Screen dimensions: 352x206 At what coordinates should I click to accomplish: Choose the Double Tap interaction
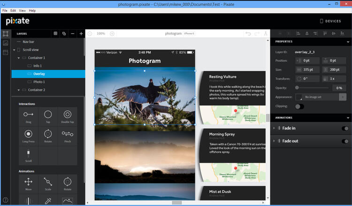point(68,117)
